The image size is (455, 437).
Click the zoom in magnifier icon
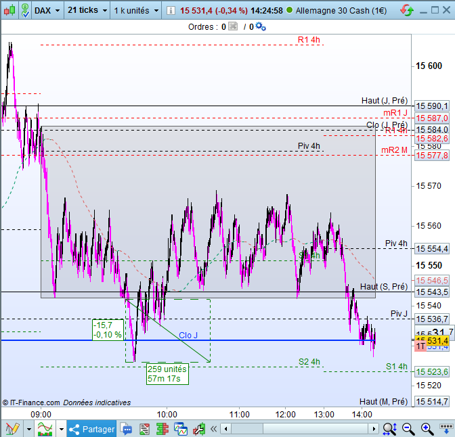[427, 429]
